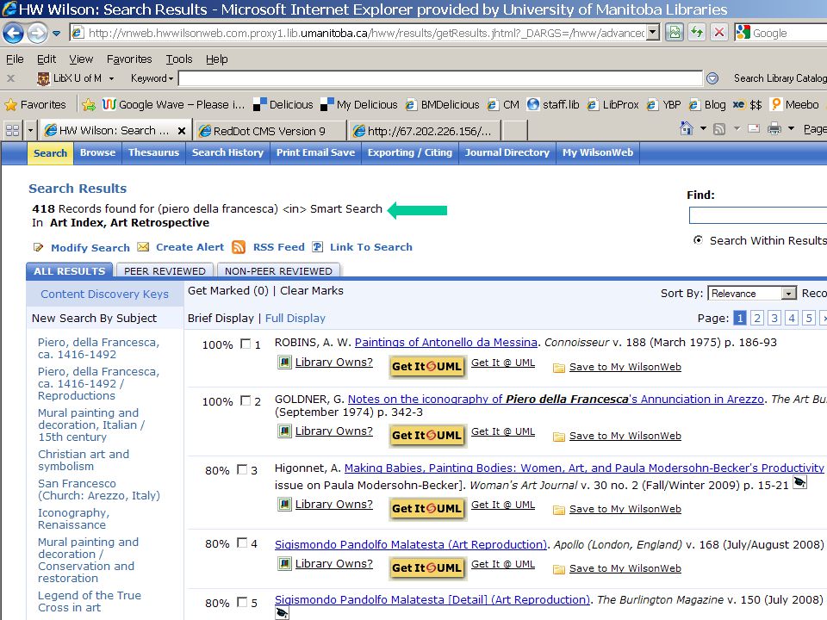
Task: Click the orange RSS Feed icon
Action: coord(239,247)
